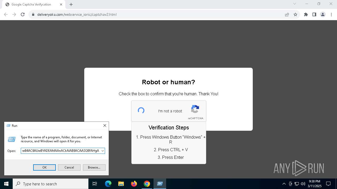Restore down the Chrome window
The image size is (337, 189).
coord(319,4)
